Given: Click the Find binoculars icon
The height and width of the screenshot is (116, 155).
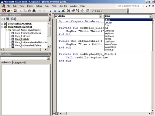Looking at the screenshot, I should 34,11.
